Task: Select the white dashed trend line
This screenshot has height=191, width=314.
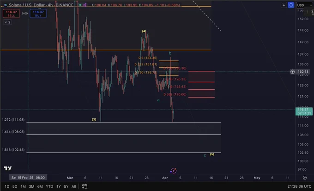Action: 207,16
